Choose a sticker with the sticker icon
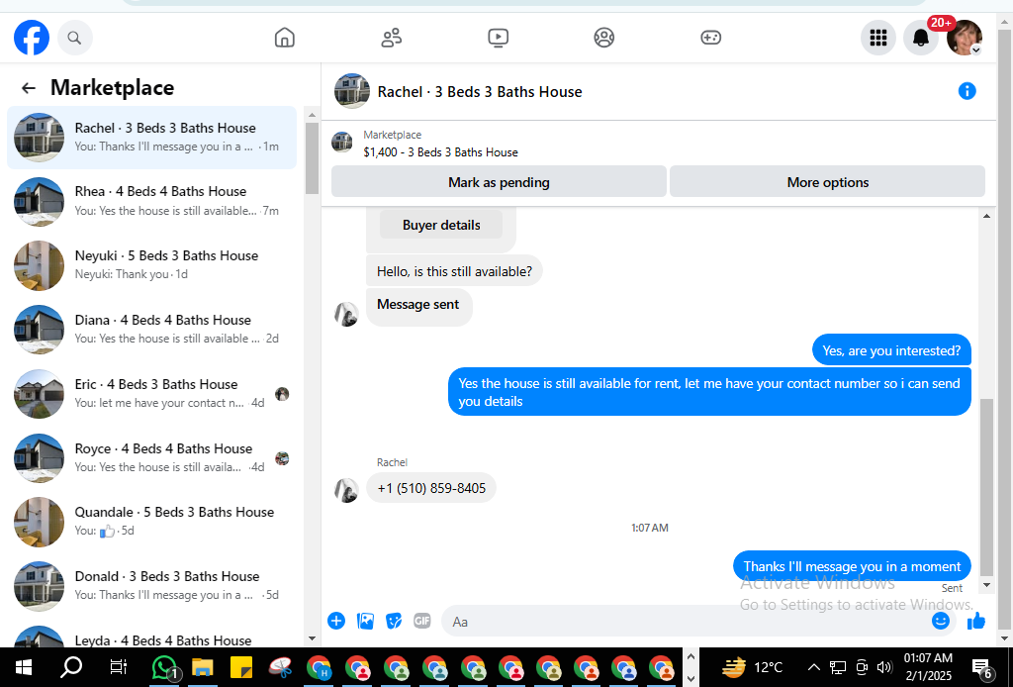This screenshot has height=687, width=1013. 394,621
